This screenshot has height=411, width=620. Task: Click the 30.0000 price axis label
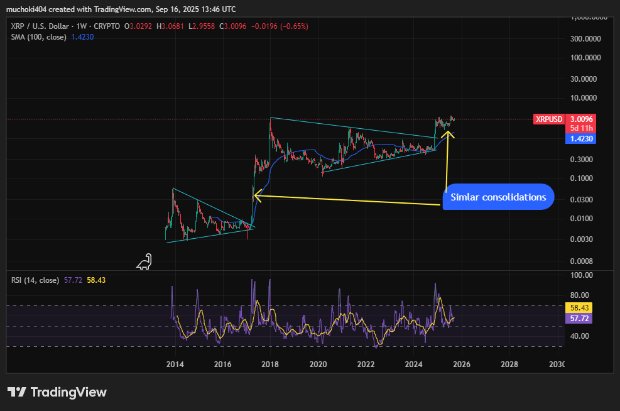pos(583,79)
